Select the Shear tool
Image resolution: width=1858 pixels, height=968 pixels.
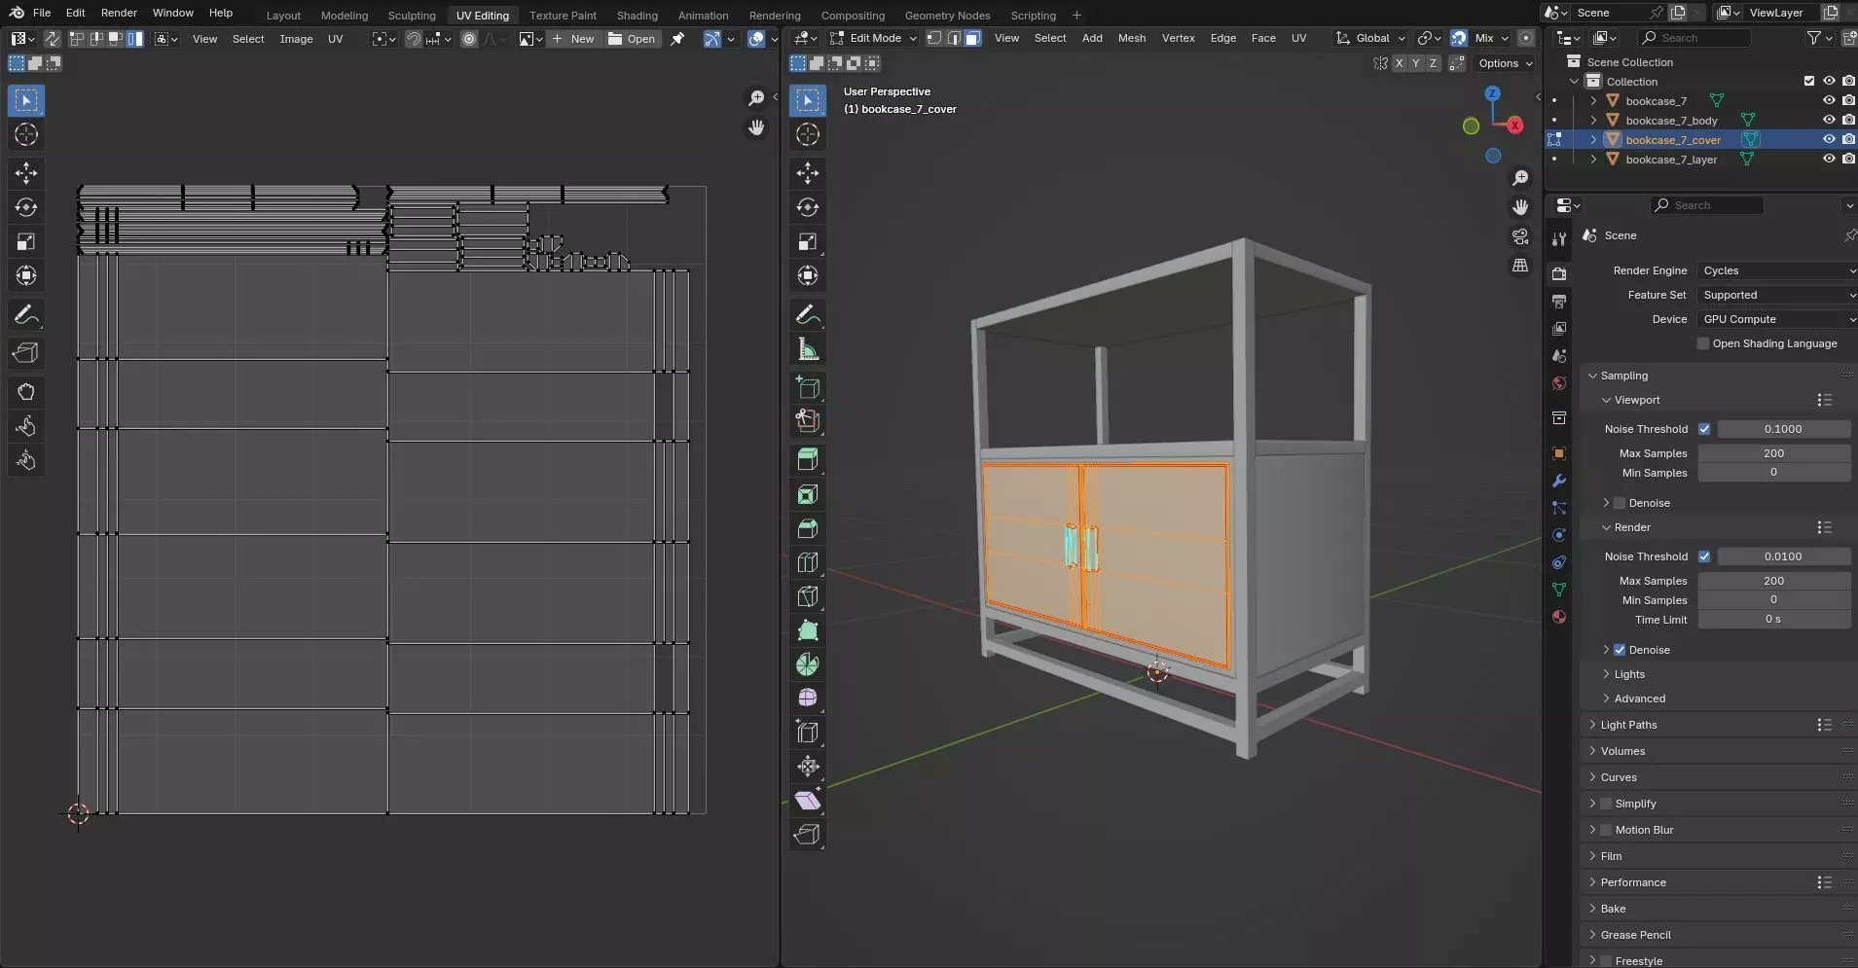pyautogui.click(x=808, y=800)
